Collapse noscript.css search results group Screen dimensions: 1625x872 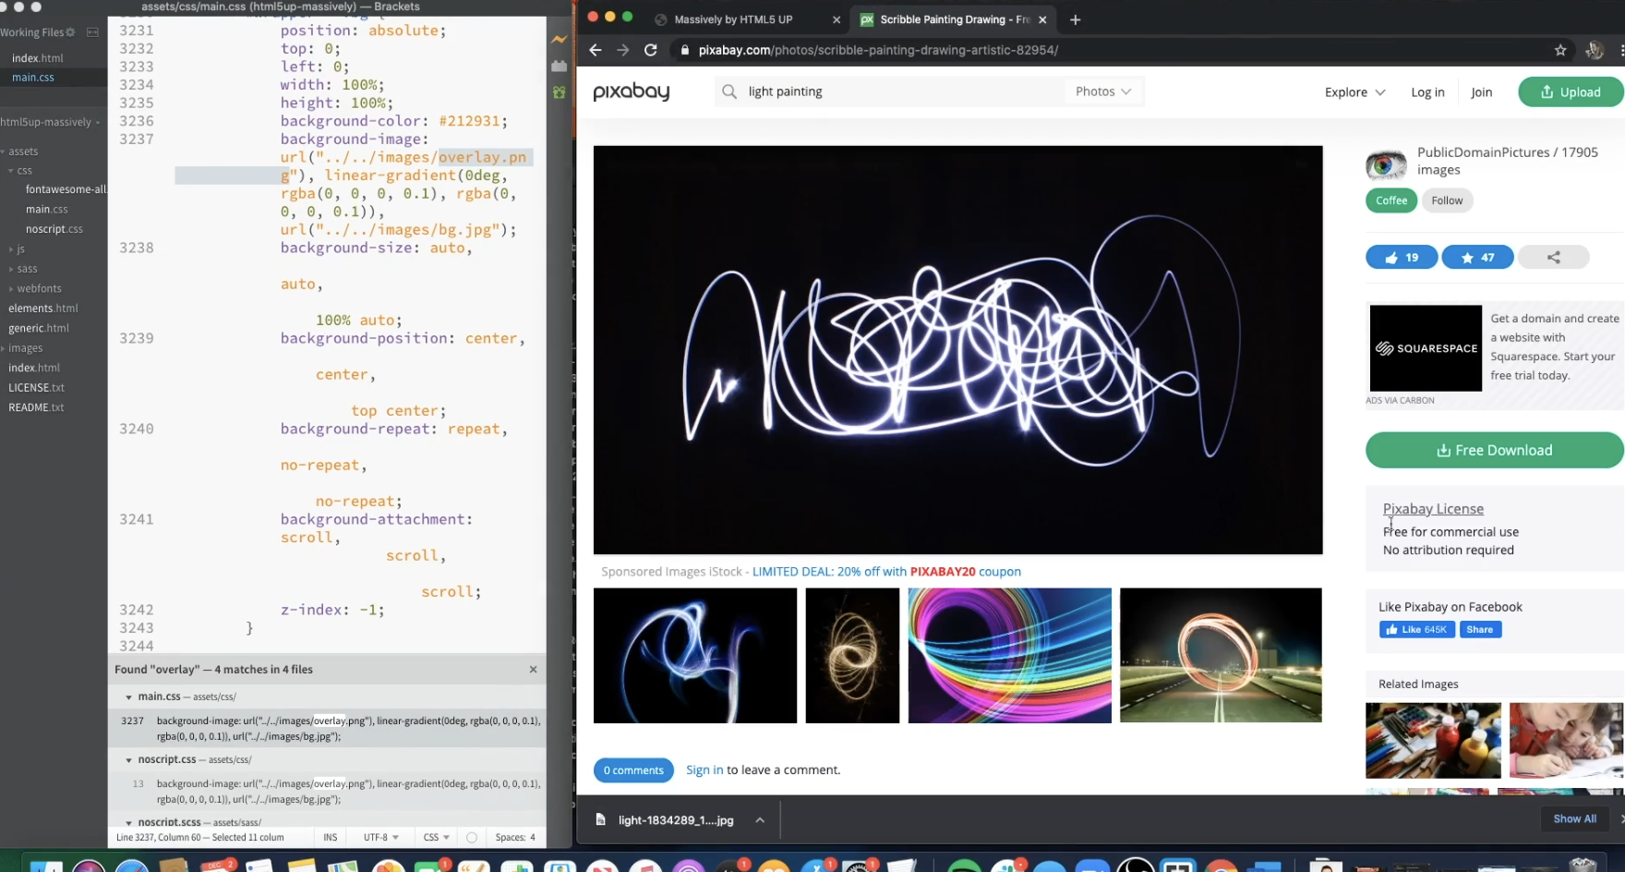128,759
